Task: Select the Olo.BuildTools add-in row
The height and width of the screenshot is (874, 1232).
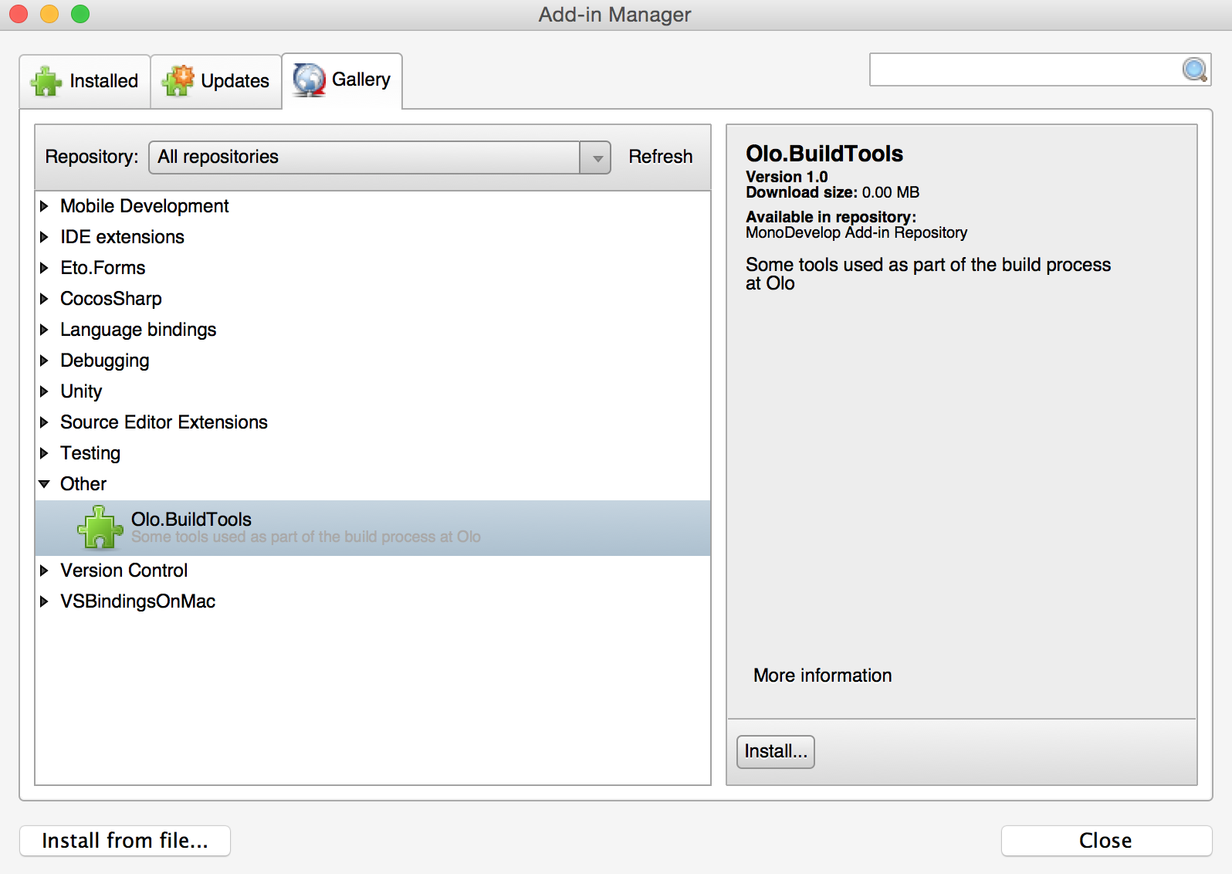Action: [373, 528]
